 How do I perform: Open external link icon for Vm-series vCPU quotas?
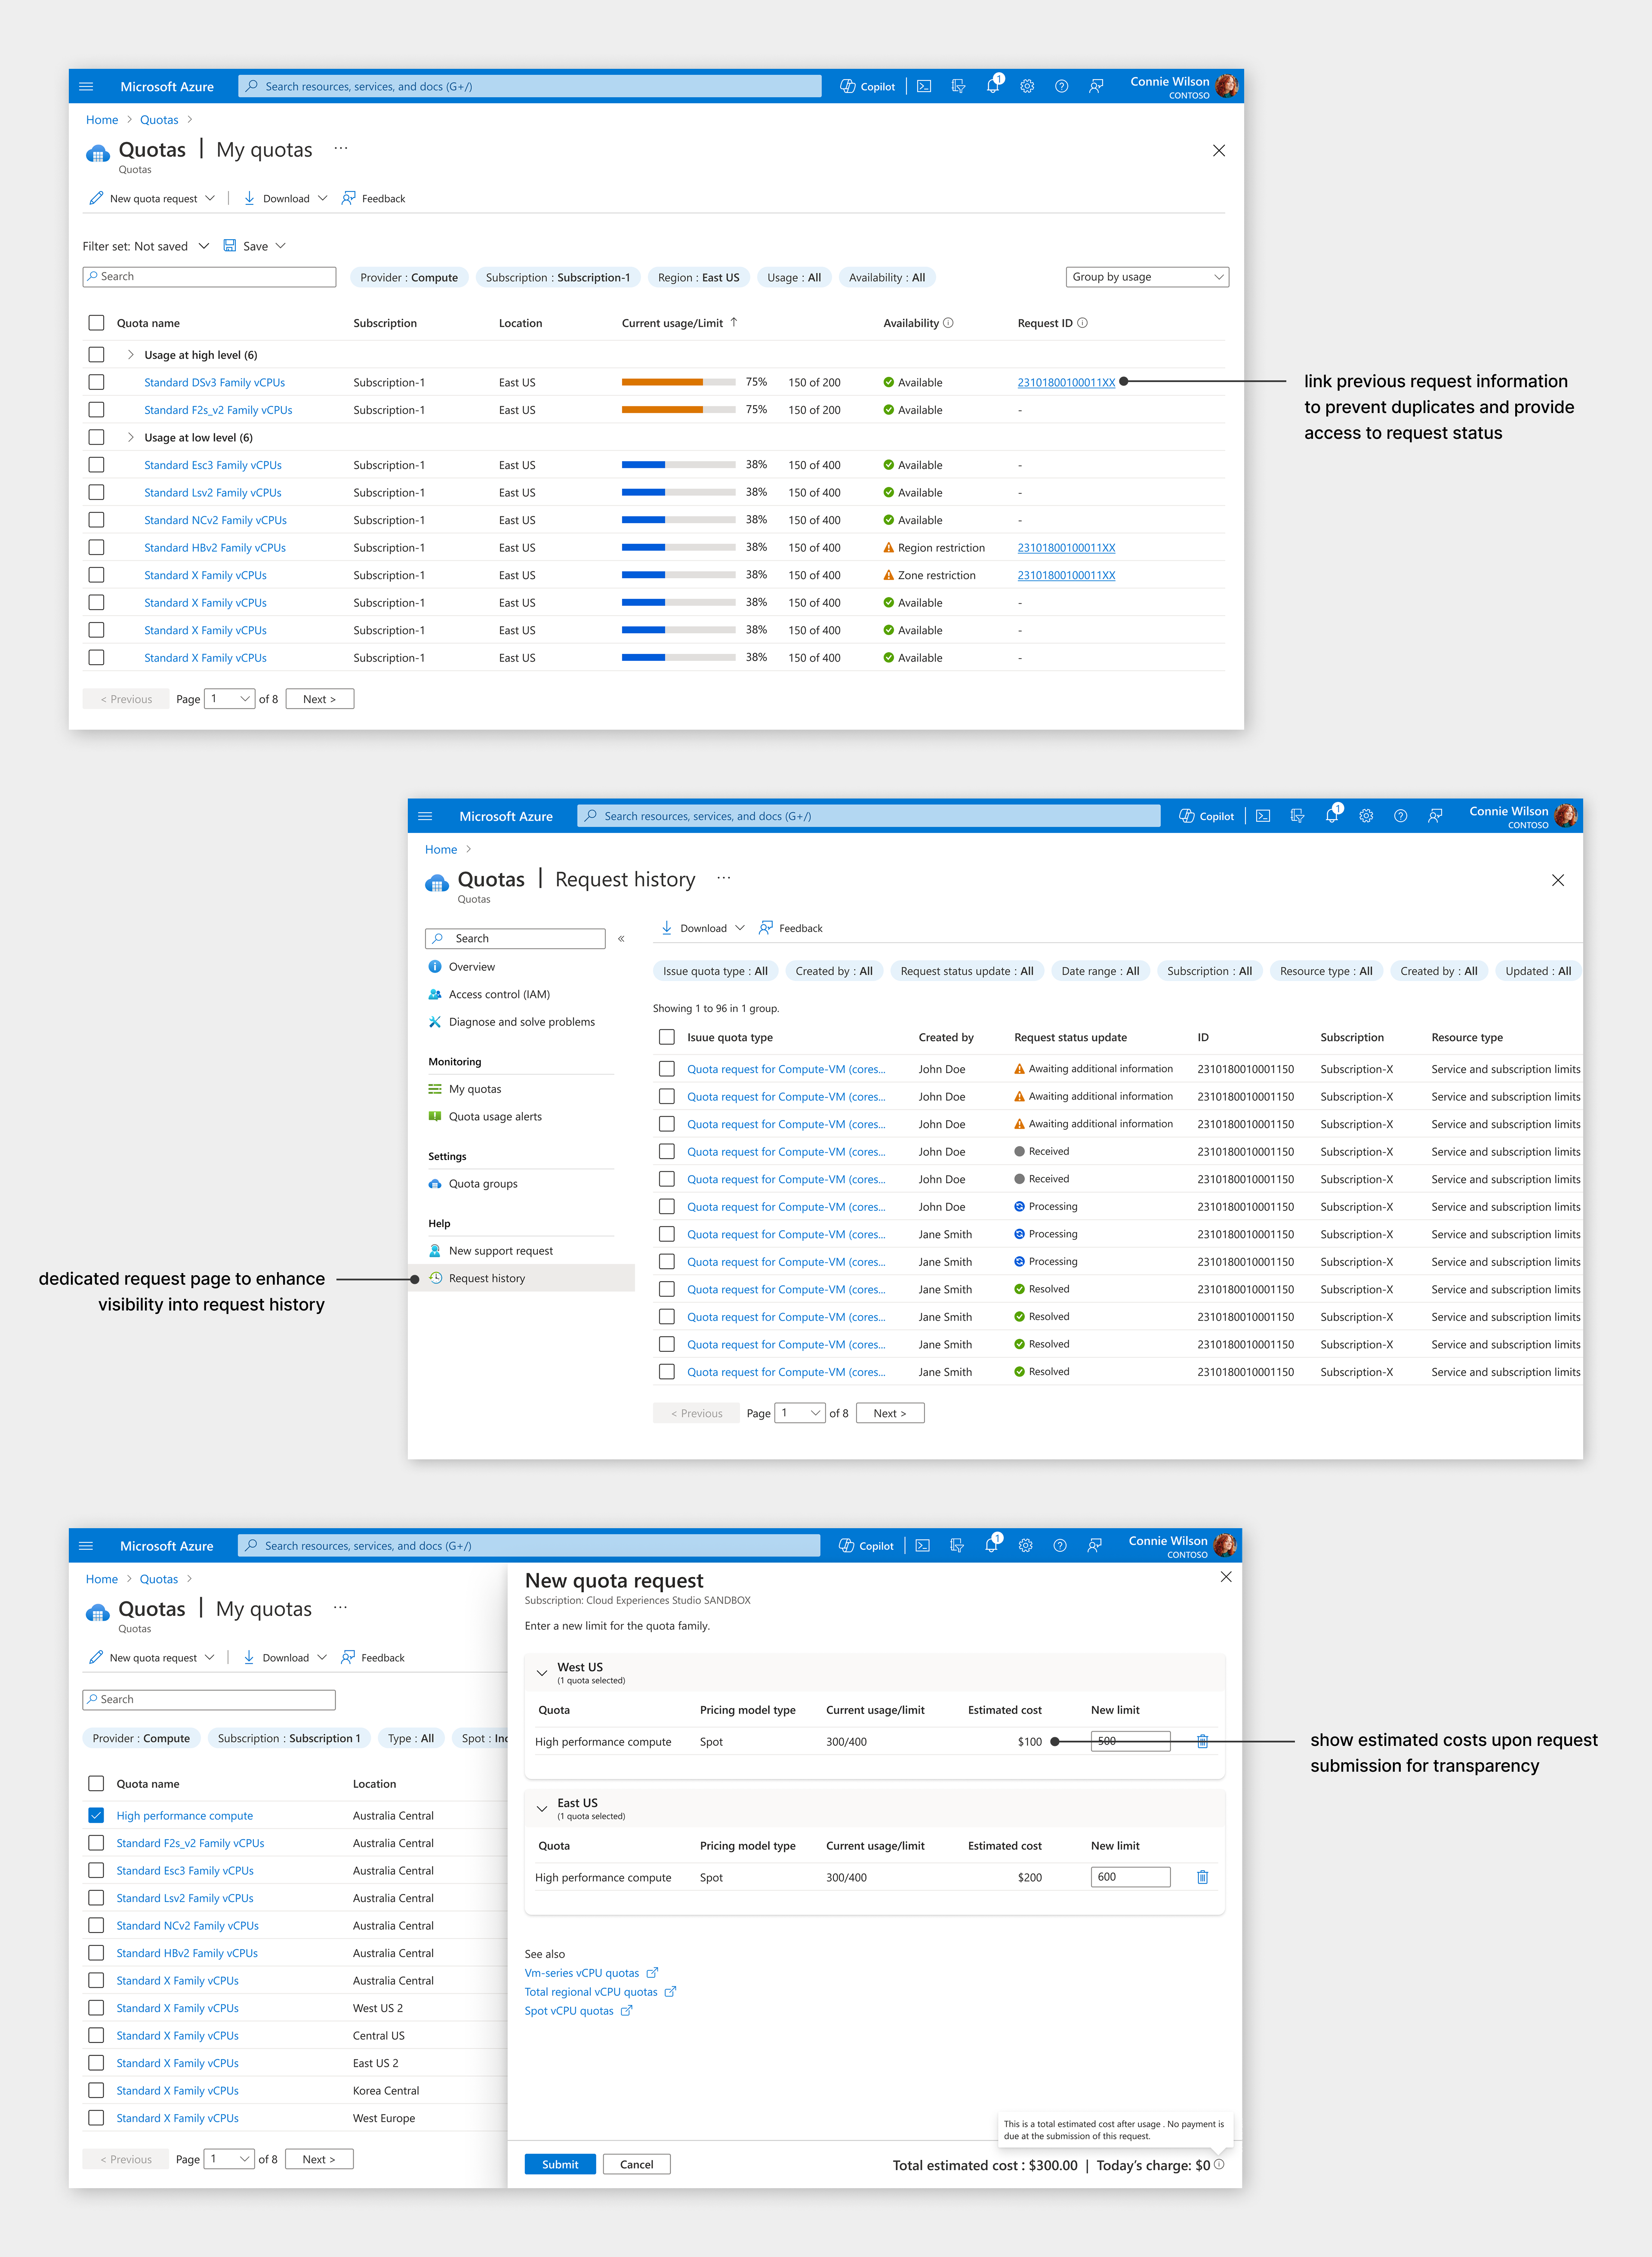point(652,1973)
